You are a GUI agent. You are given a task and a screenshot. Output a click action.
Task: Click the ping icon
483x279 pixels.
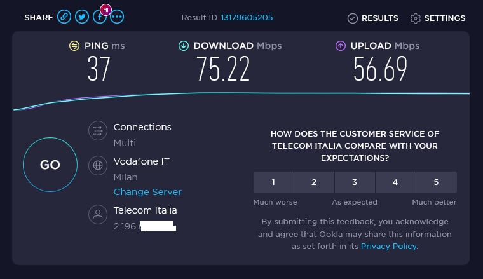point(74,46)
